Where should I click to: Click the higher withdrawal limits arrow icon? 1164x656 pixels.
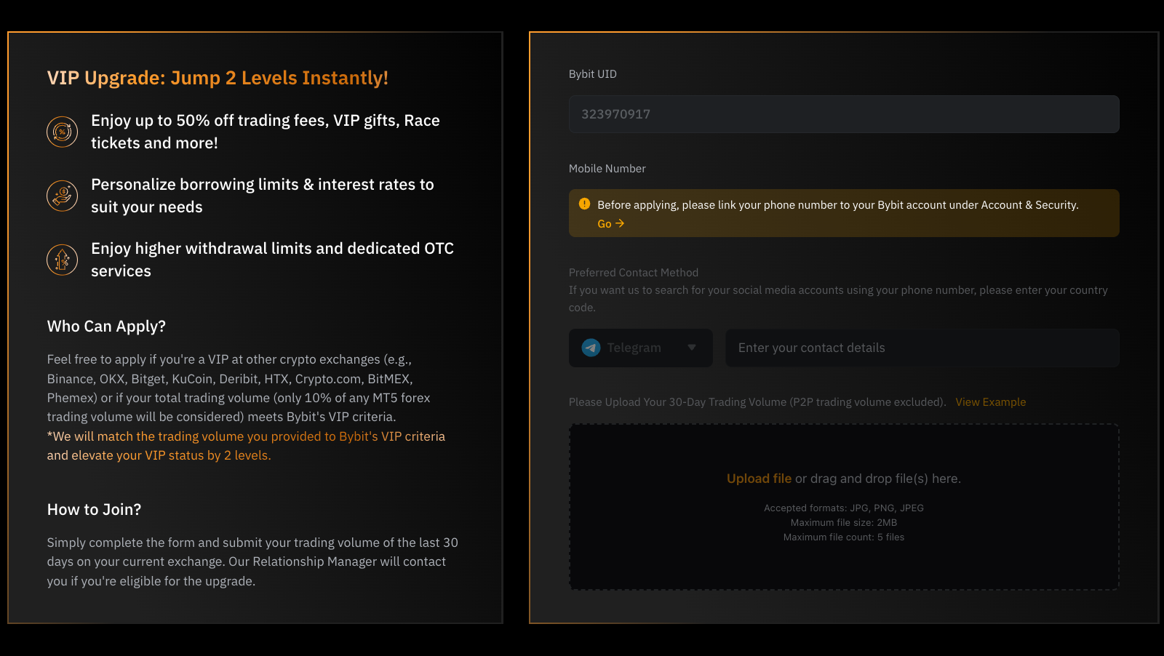62,260
